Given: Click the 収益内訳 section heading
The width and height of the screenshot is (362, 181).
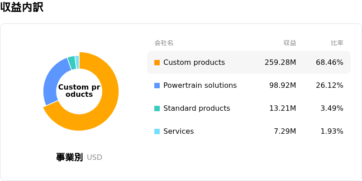Looking at the screenshot, I should (22, 7).
